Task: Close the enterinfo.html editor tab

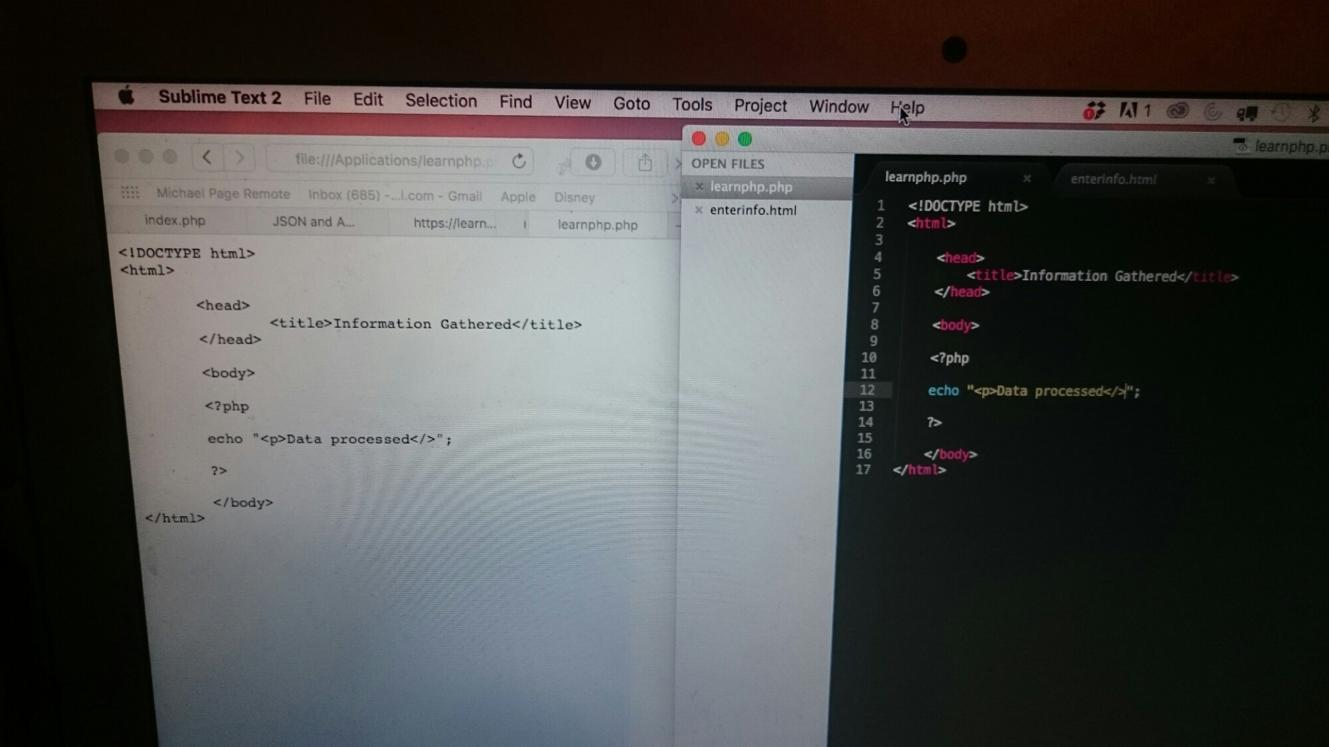Action: pos(1211,181)
